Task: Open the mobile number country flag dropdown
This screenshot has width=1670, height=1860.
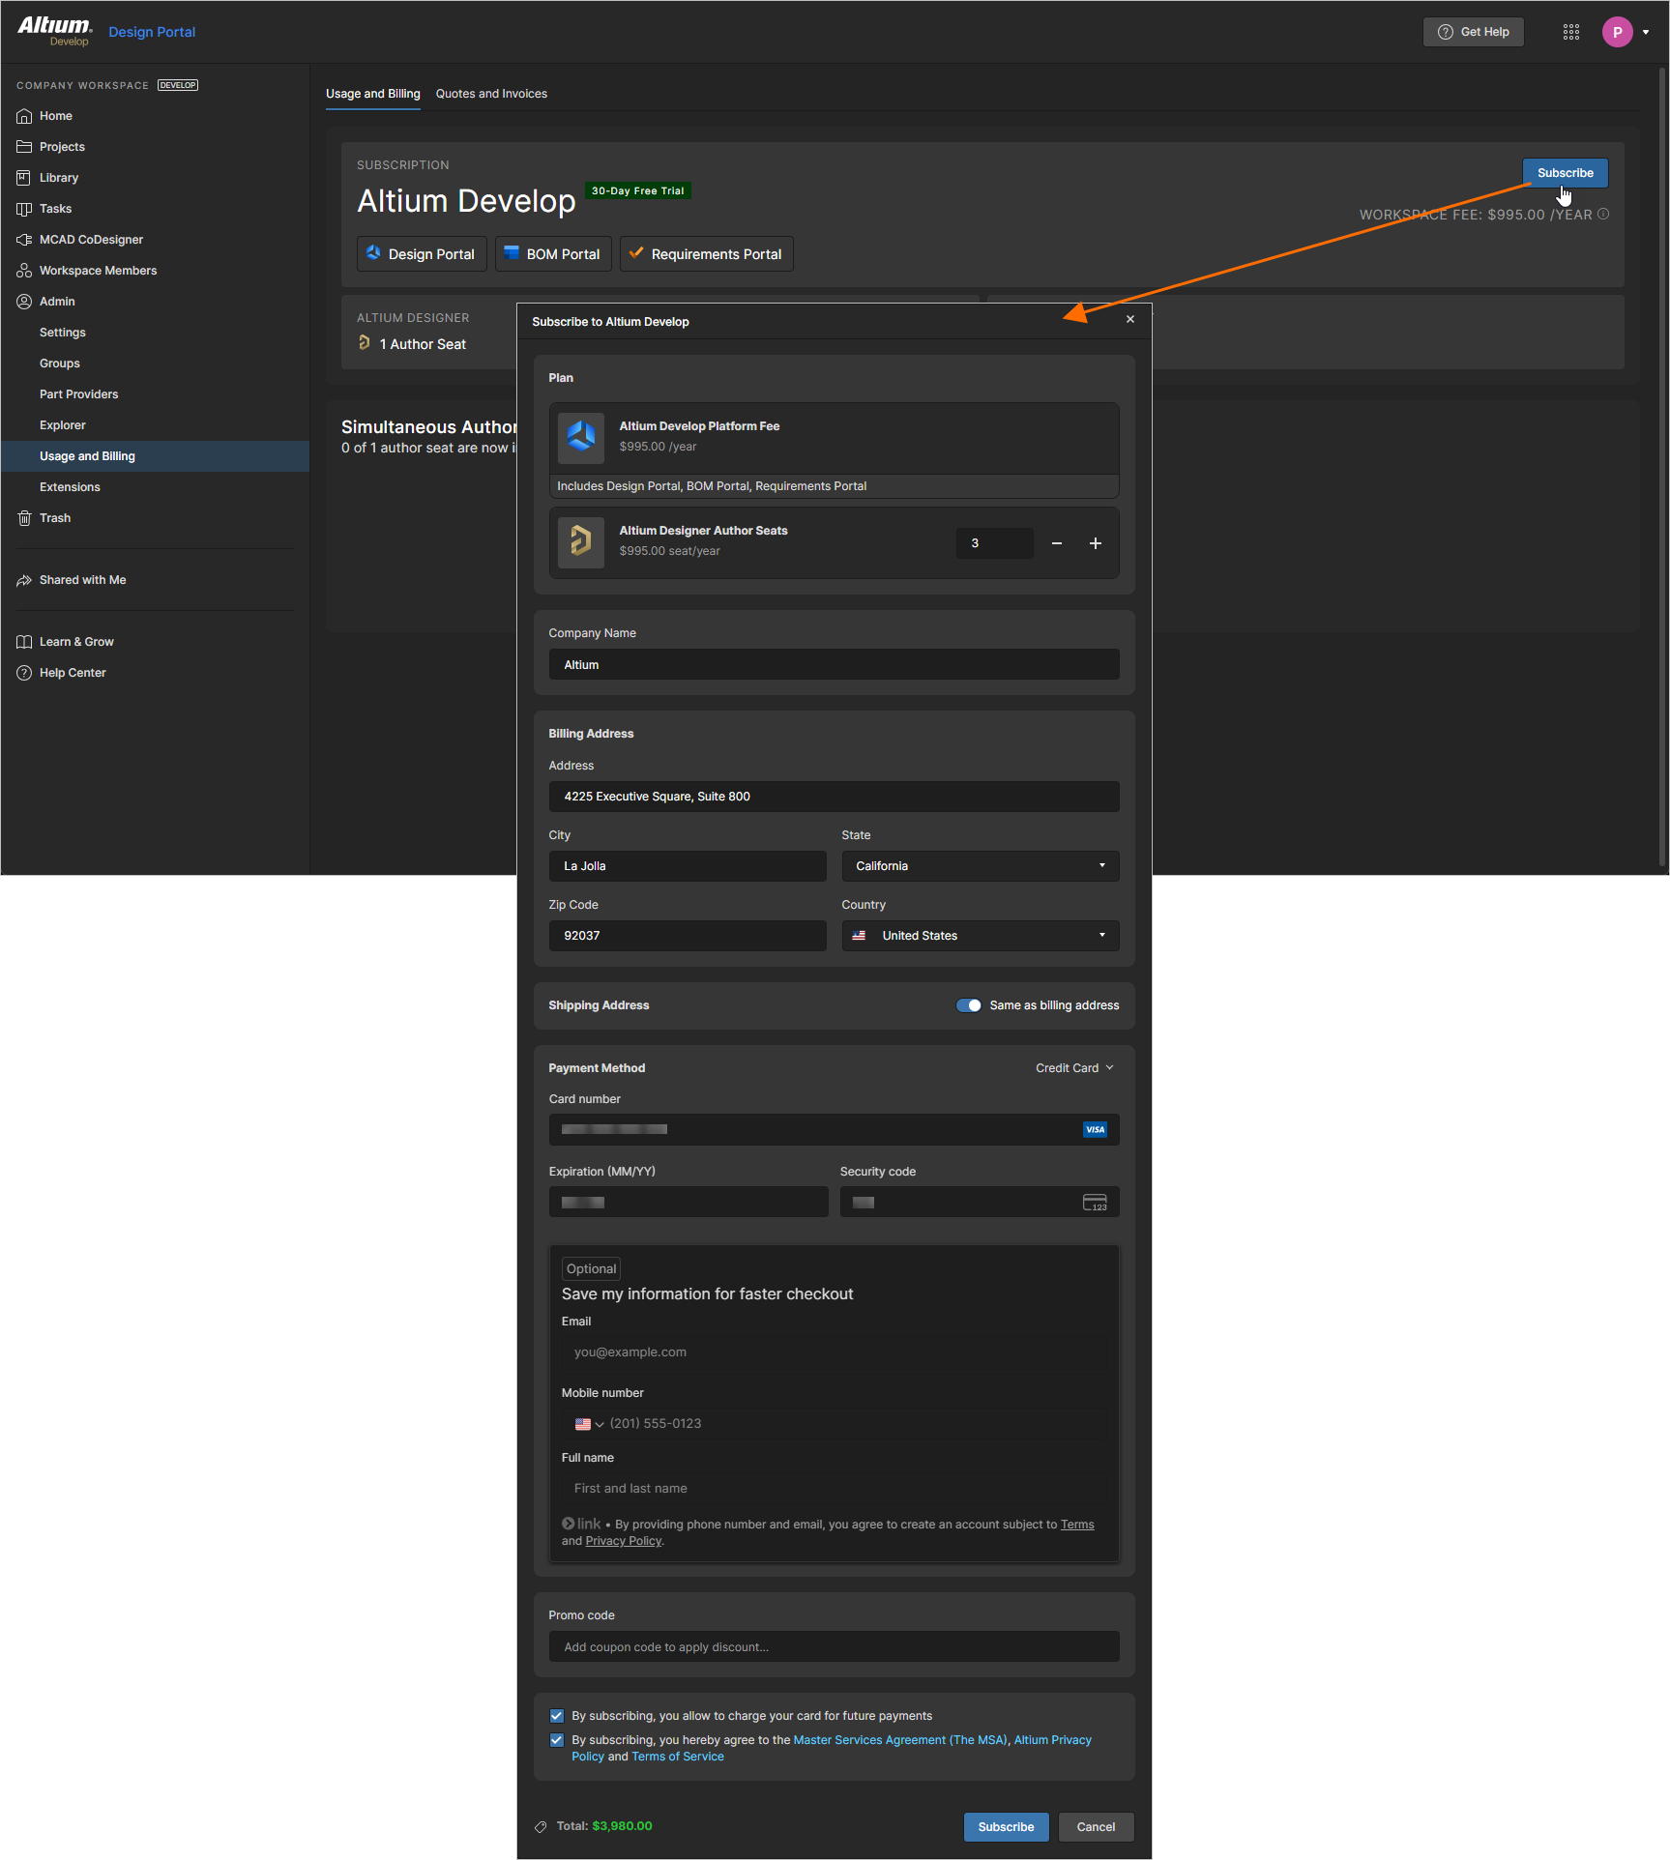Action: 589,1424
